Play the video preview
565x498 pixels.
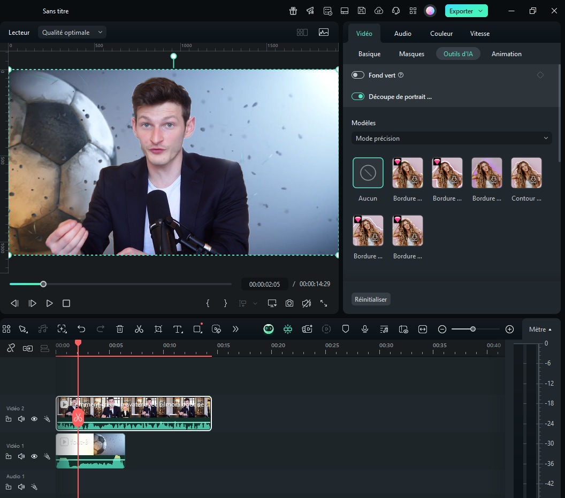49,303
